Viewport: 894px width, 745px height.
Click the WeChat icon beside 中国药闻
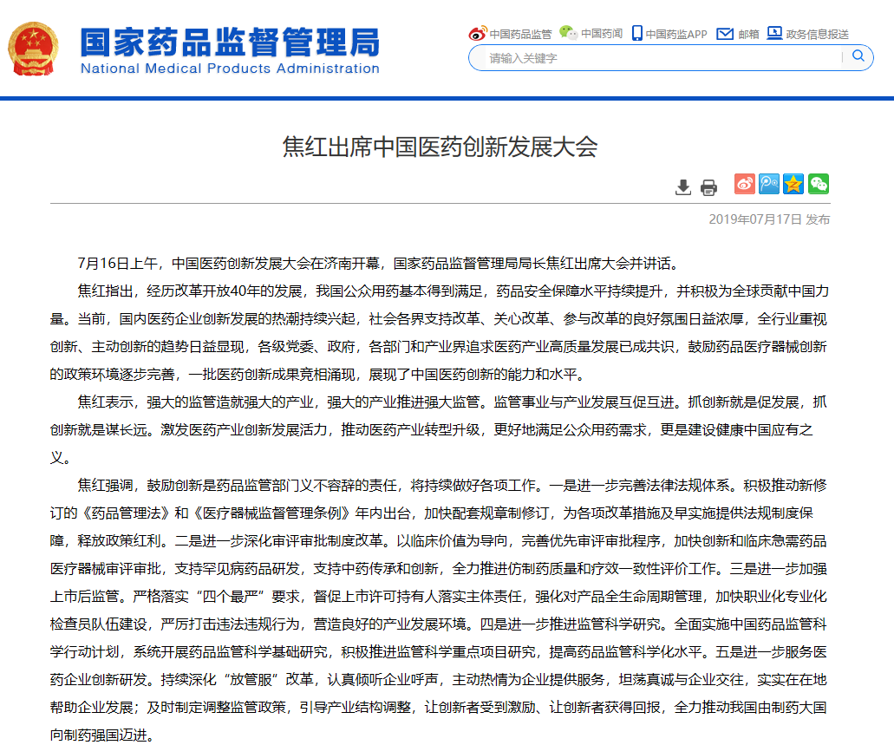568,33
